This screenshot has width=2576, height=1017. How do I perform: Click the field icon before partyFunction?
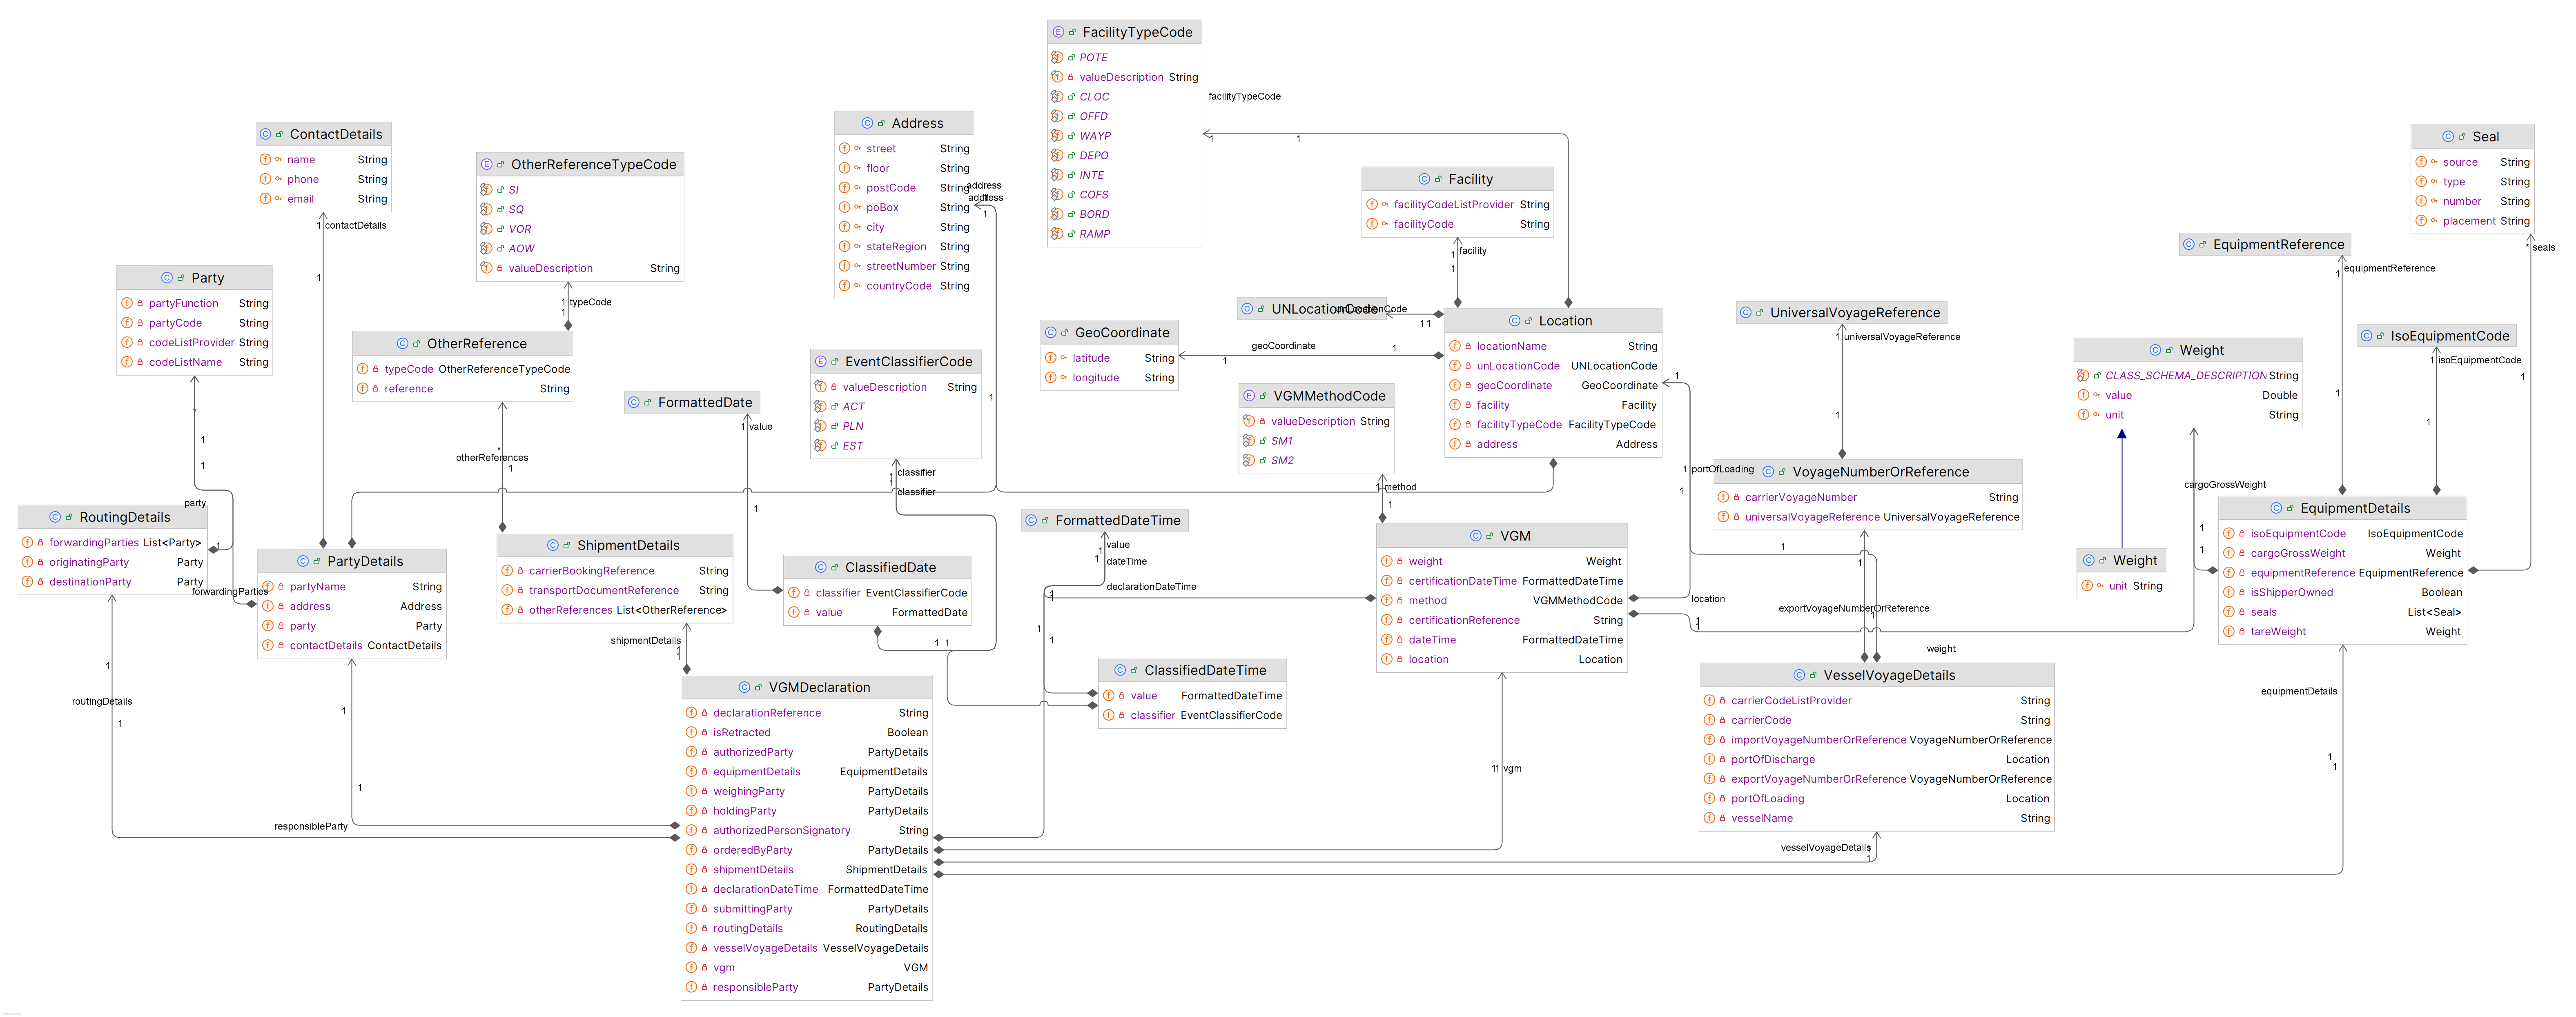tap(127, 303)
